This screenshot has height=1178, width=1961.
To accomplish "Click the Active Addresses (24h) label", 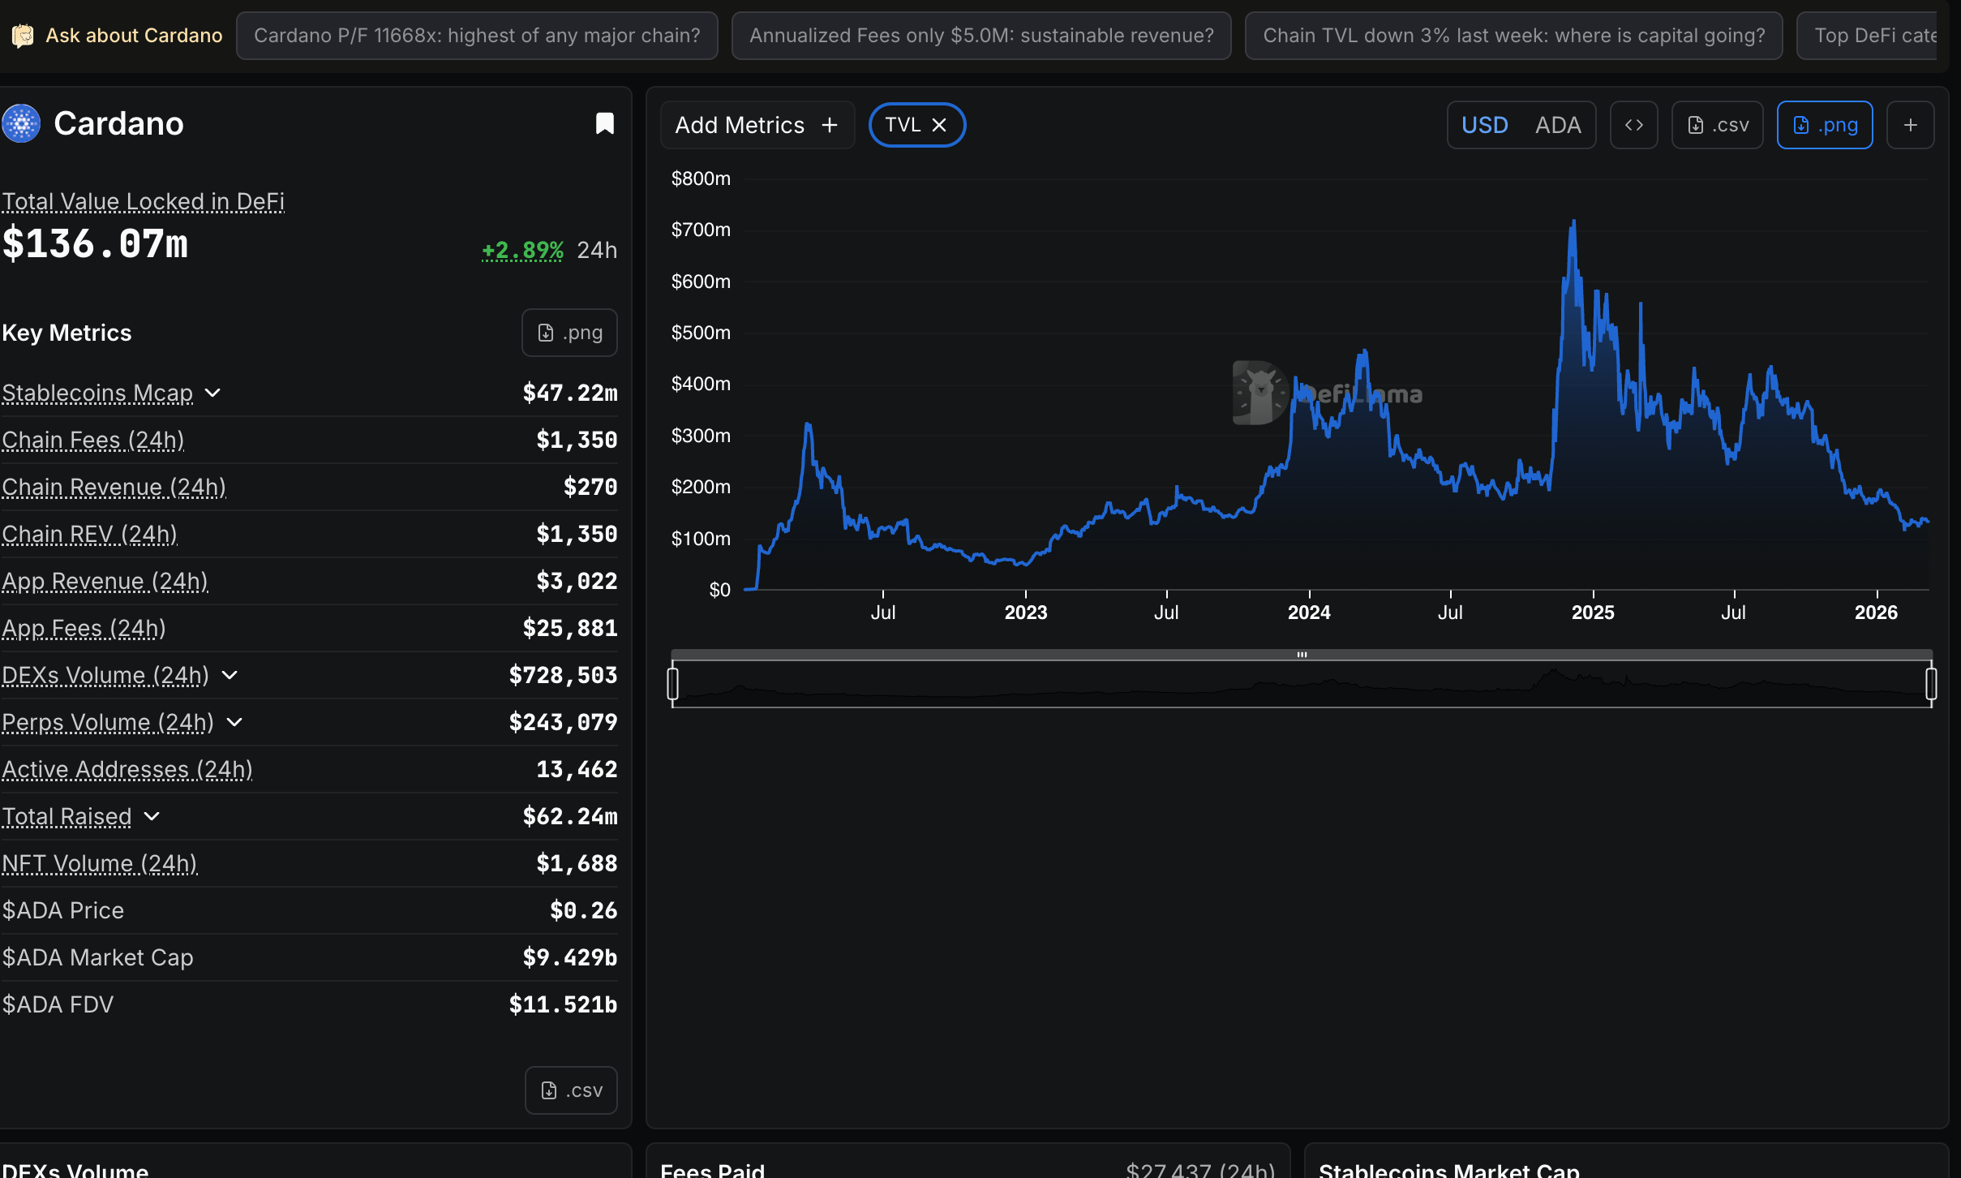I will tap(127, 769).
